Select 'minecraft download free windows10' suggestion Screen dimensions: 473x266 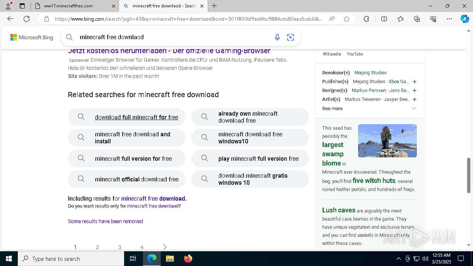pyautogui.click(x=250, y=138)
